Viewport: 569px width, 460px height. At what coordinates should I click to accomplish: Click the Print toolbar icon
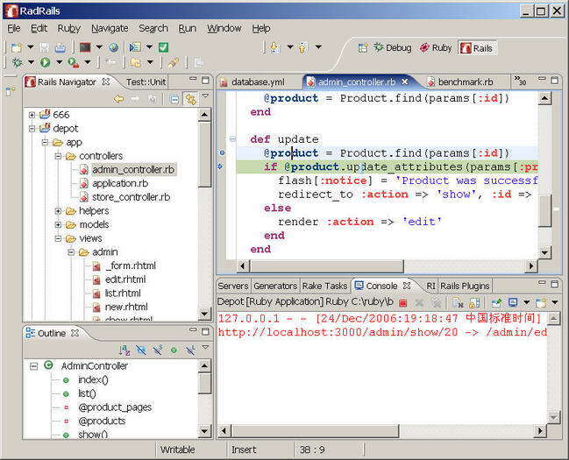60,47
